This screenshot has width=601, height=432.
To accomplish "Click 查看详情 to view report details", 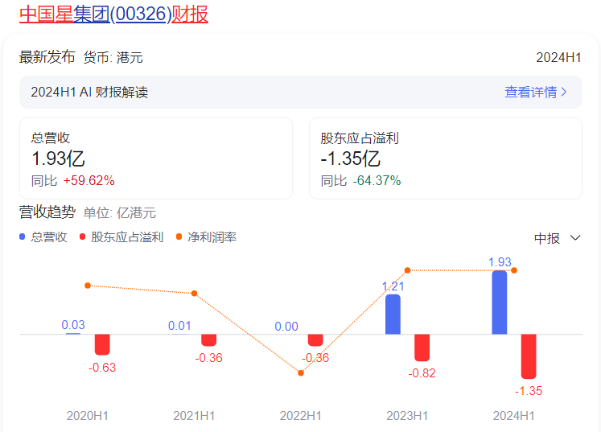I will (x=530, y=92).
